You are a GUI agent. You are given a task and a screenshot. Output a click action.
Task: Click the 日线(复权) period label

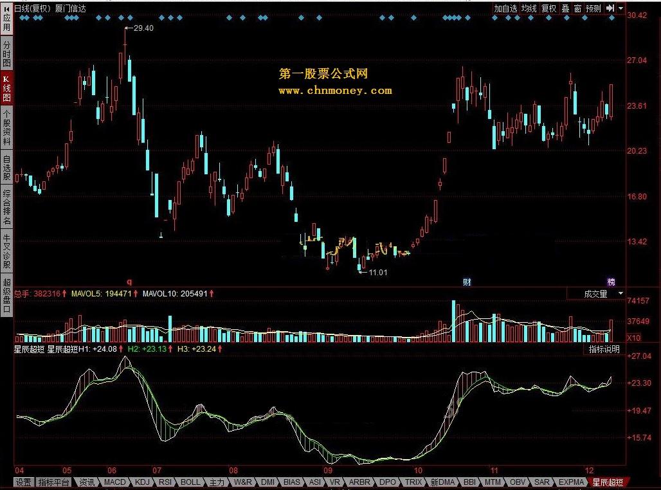(x=32, y=8)
